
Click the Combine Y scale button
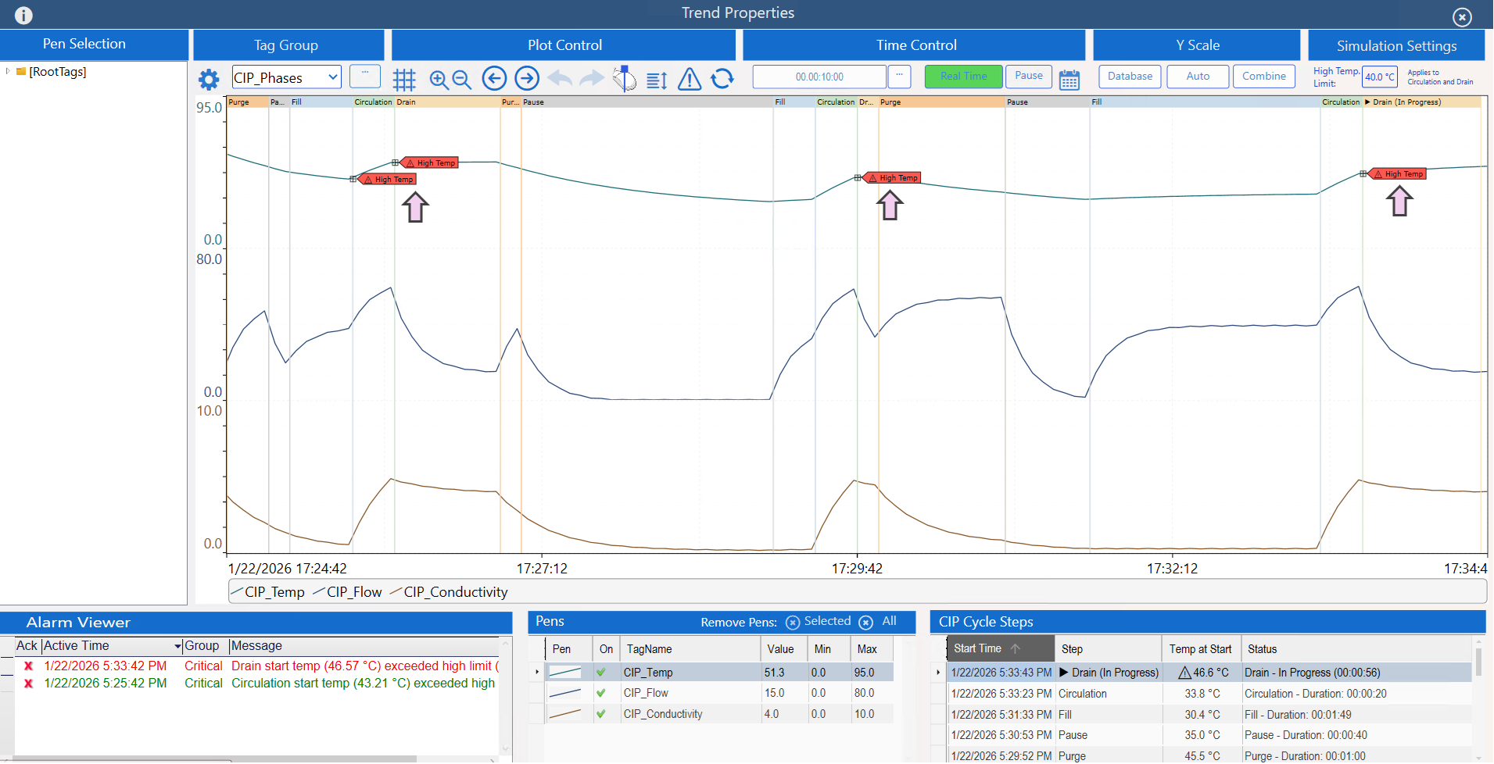click(1263, 77)
